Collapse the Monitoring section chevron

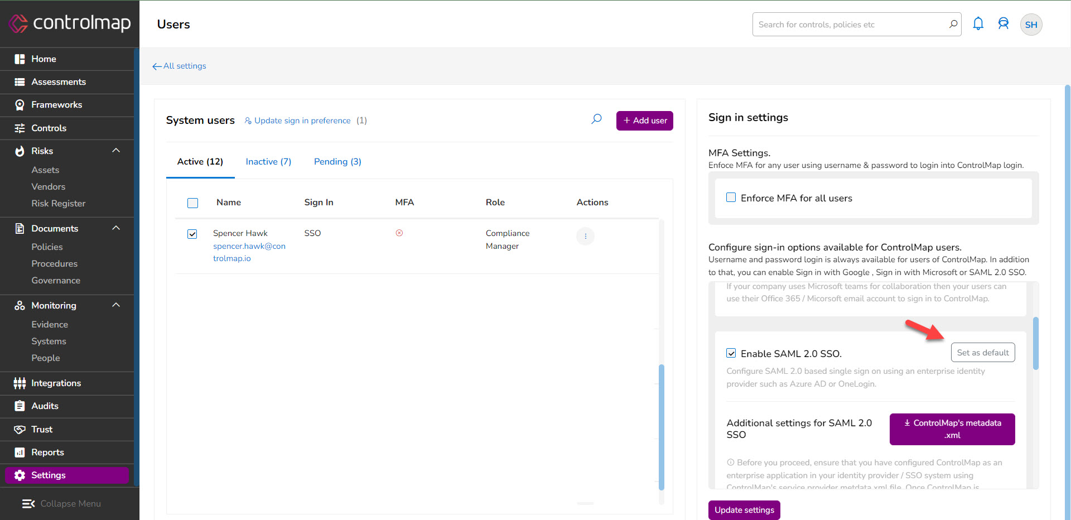click(116, 305)
